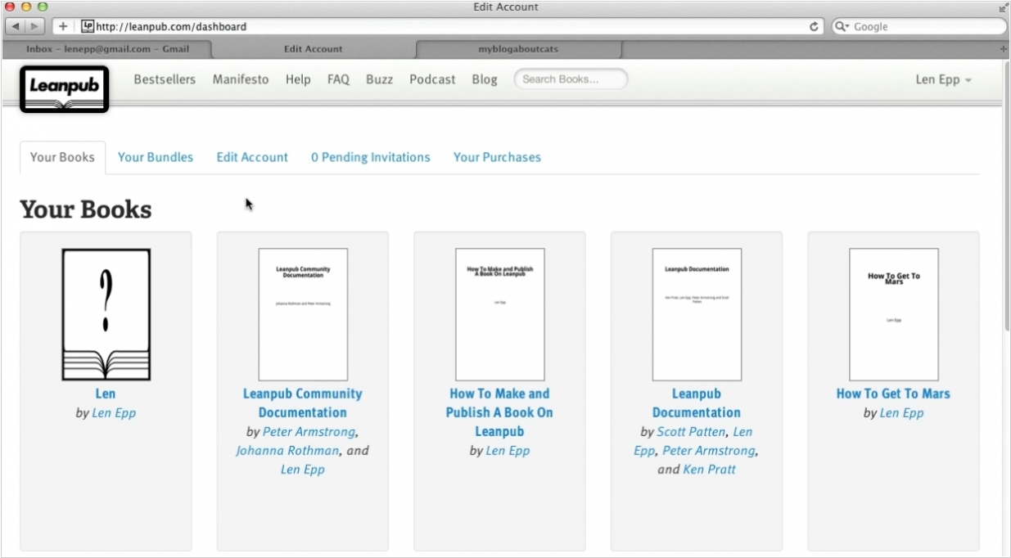Open Ken Pratt's author link
The height and width of the screenshot is (558, 1011).
709,470
